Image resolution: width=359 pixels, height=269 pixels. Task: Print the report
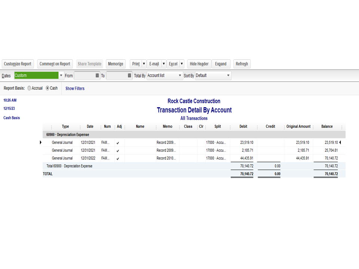coord(136,64)
